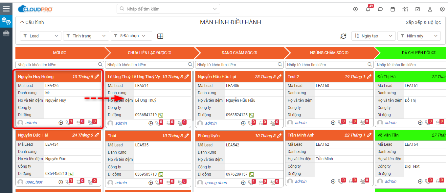Image resolution: width=448 pixels, height=193 pixels.
Task: Open the briefcase sidebar icon
Action: [x=6, y=33]
